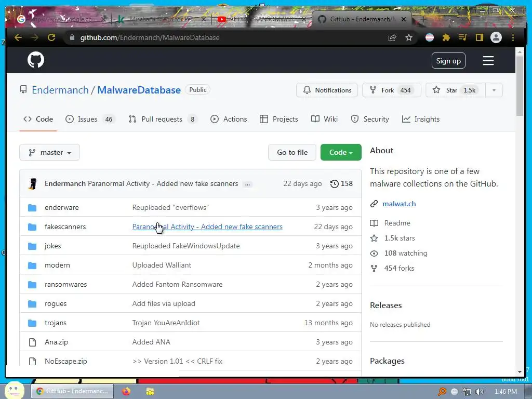
Task: Open the media control playlist icon
Action: 463,37
